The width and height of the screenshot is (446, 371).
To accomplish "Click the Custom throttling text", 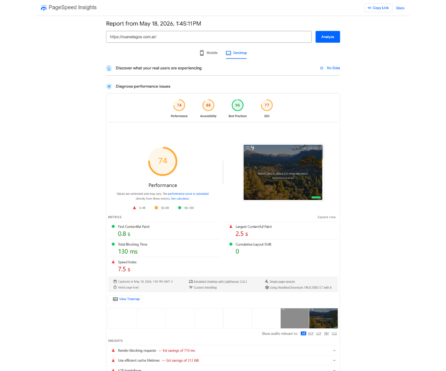I will point(205,288).
